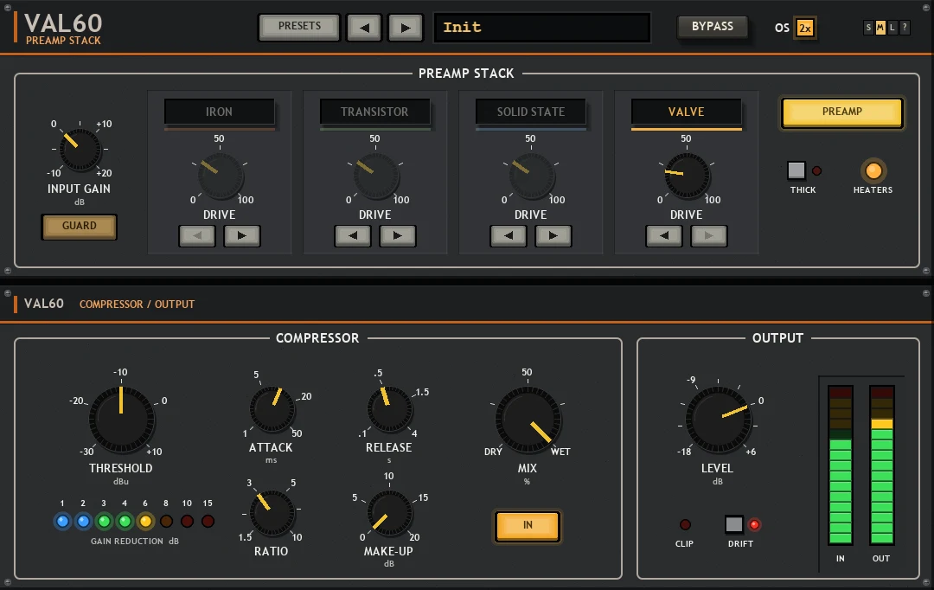Click the OUT level meter

tap(882, 465)
